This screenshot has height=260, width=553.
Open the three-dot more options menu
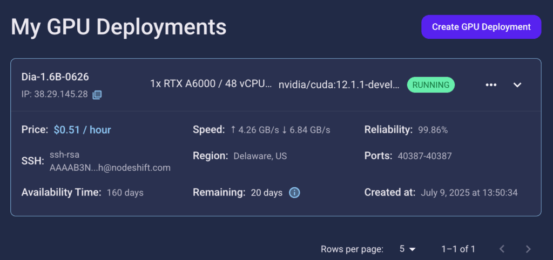[x=491, y=85]
